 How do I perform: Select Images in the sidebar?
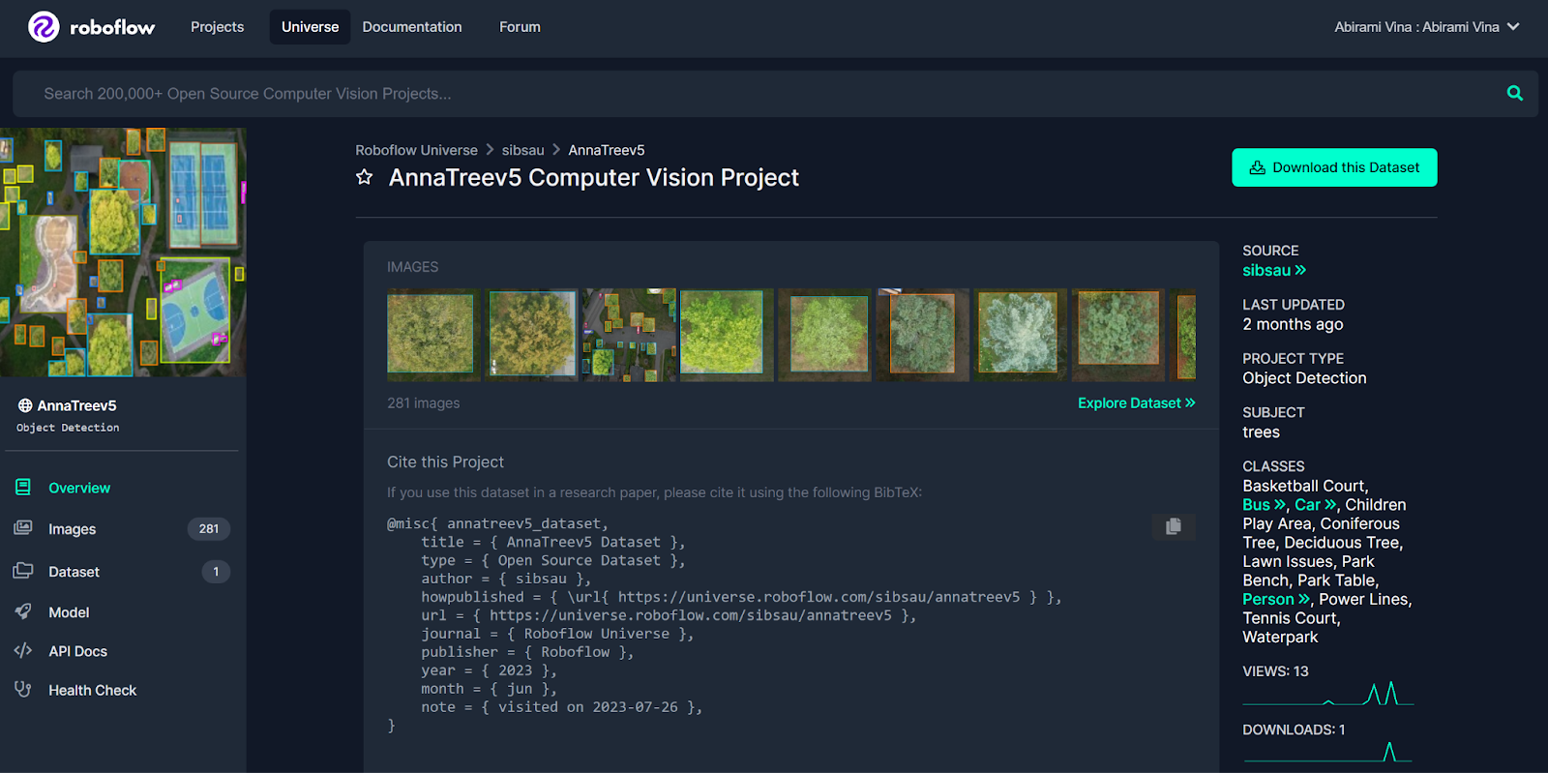[x=73, y=529]
